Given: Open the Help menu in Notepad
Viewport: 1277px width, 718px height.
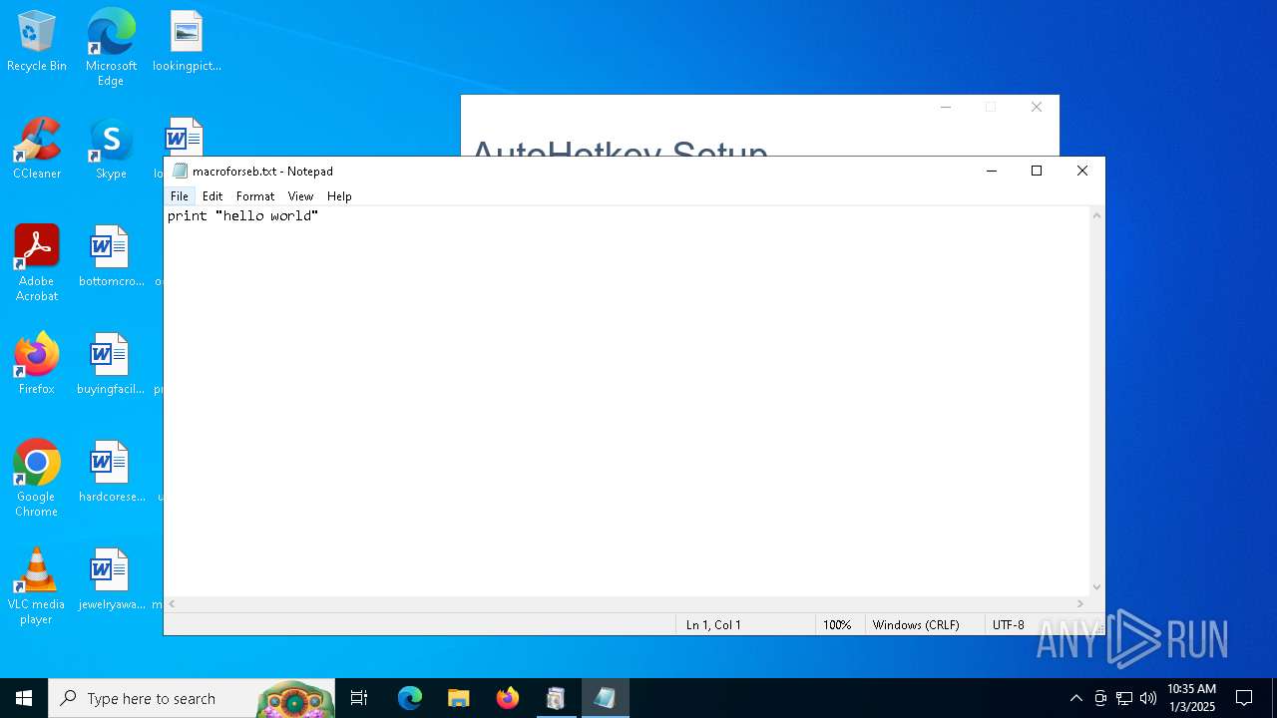Looking at the screenshot, I should click(x=339, y=196).
